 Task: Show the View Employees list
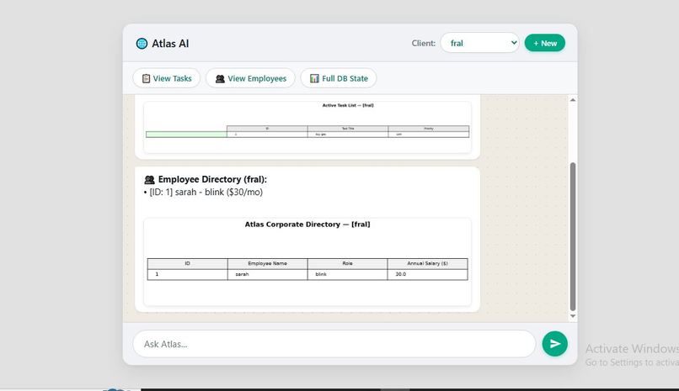(x=250, y=78)
